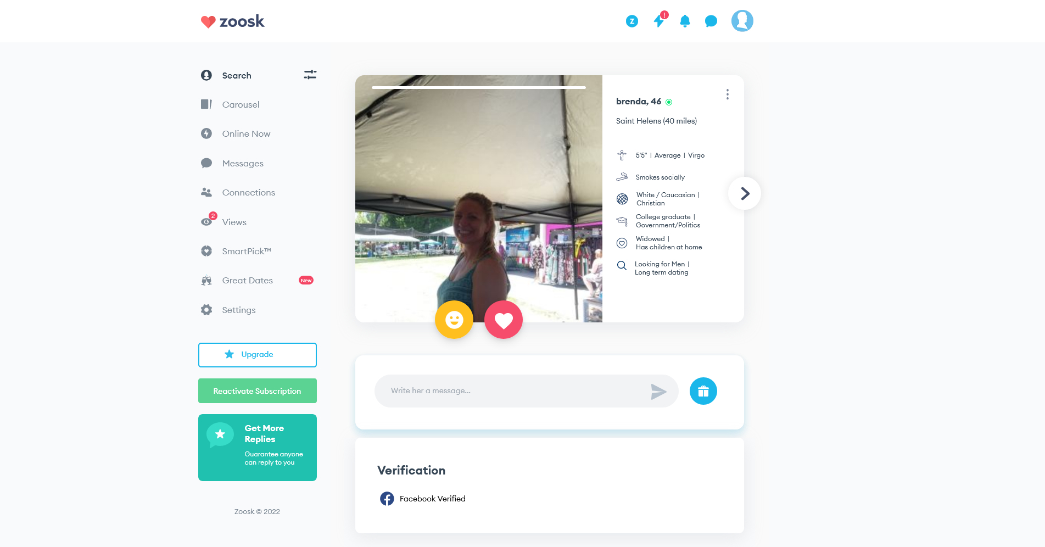Click the New badge beside Great Dates

tap(306, 280)
